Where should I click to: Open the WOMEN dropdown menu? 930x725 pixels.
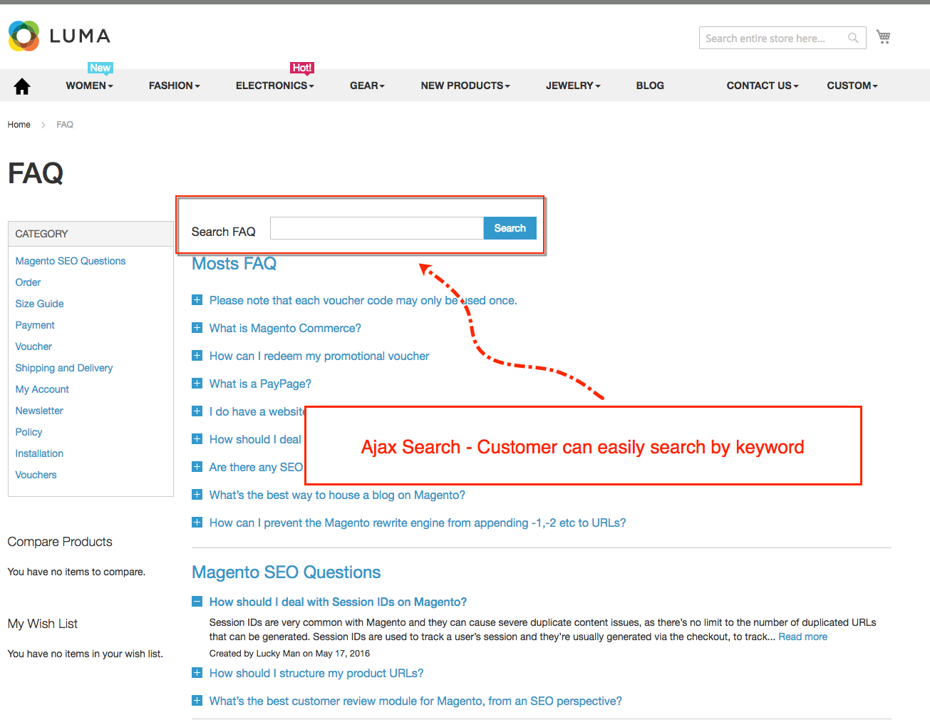point(88,86)
